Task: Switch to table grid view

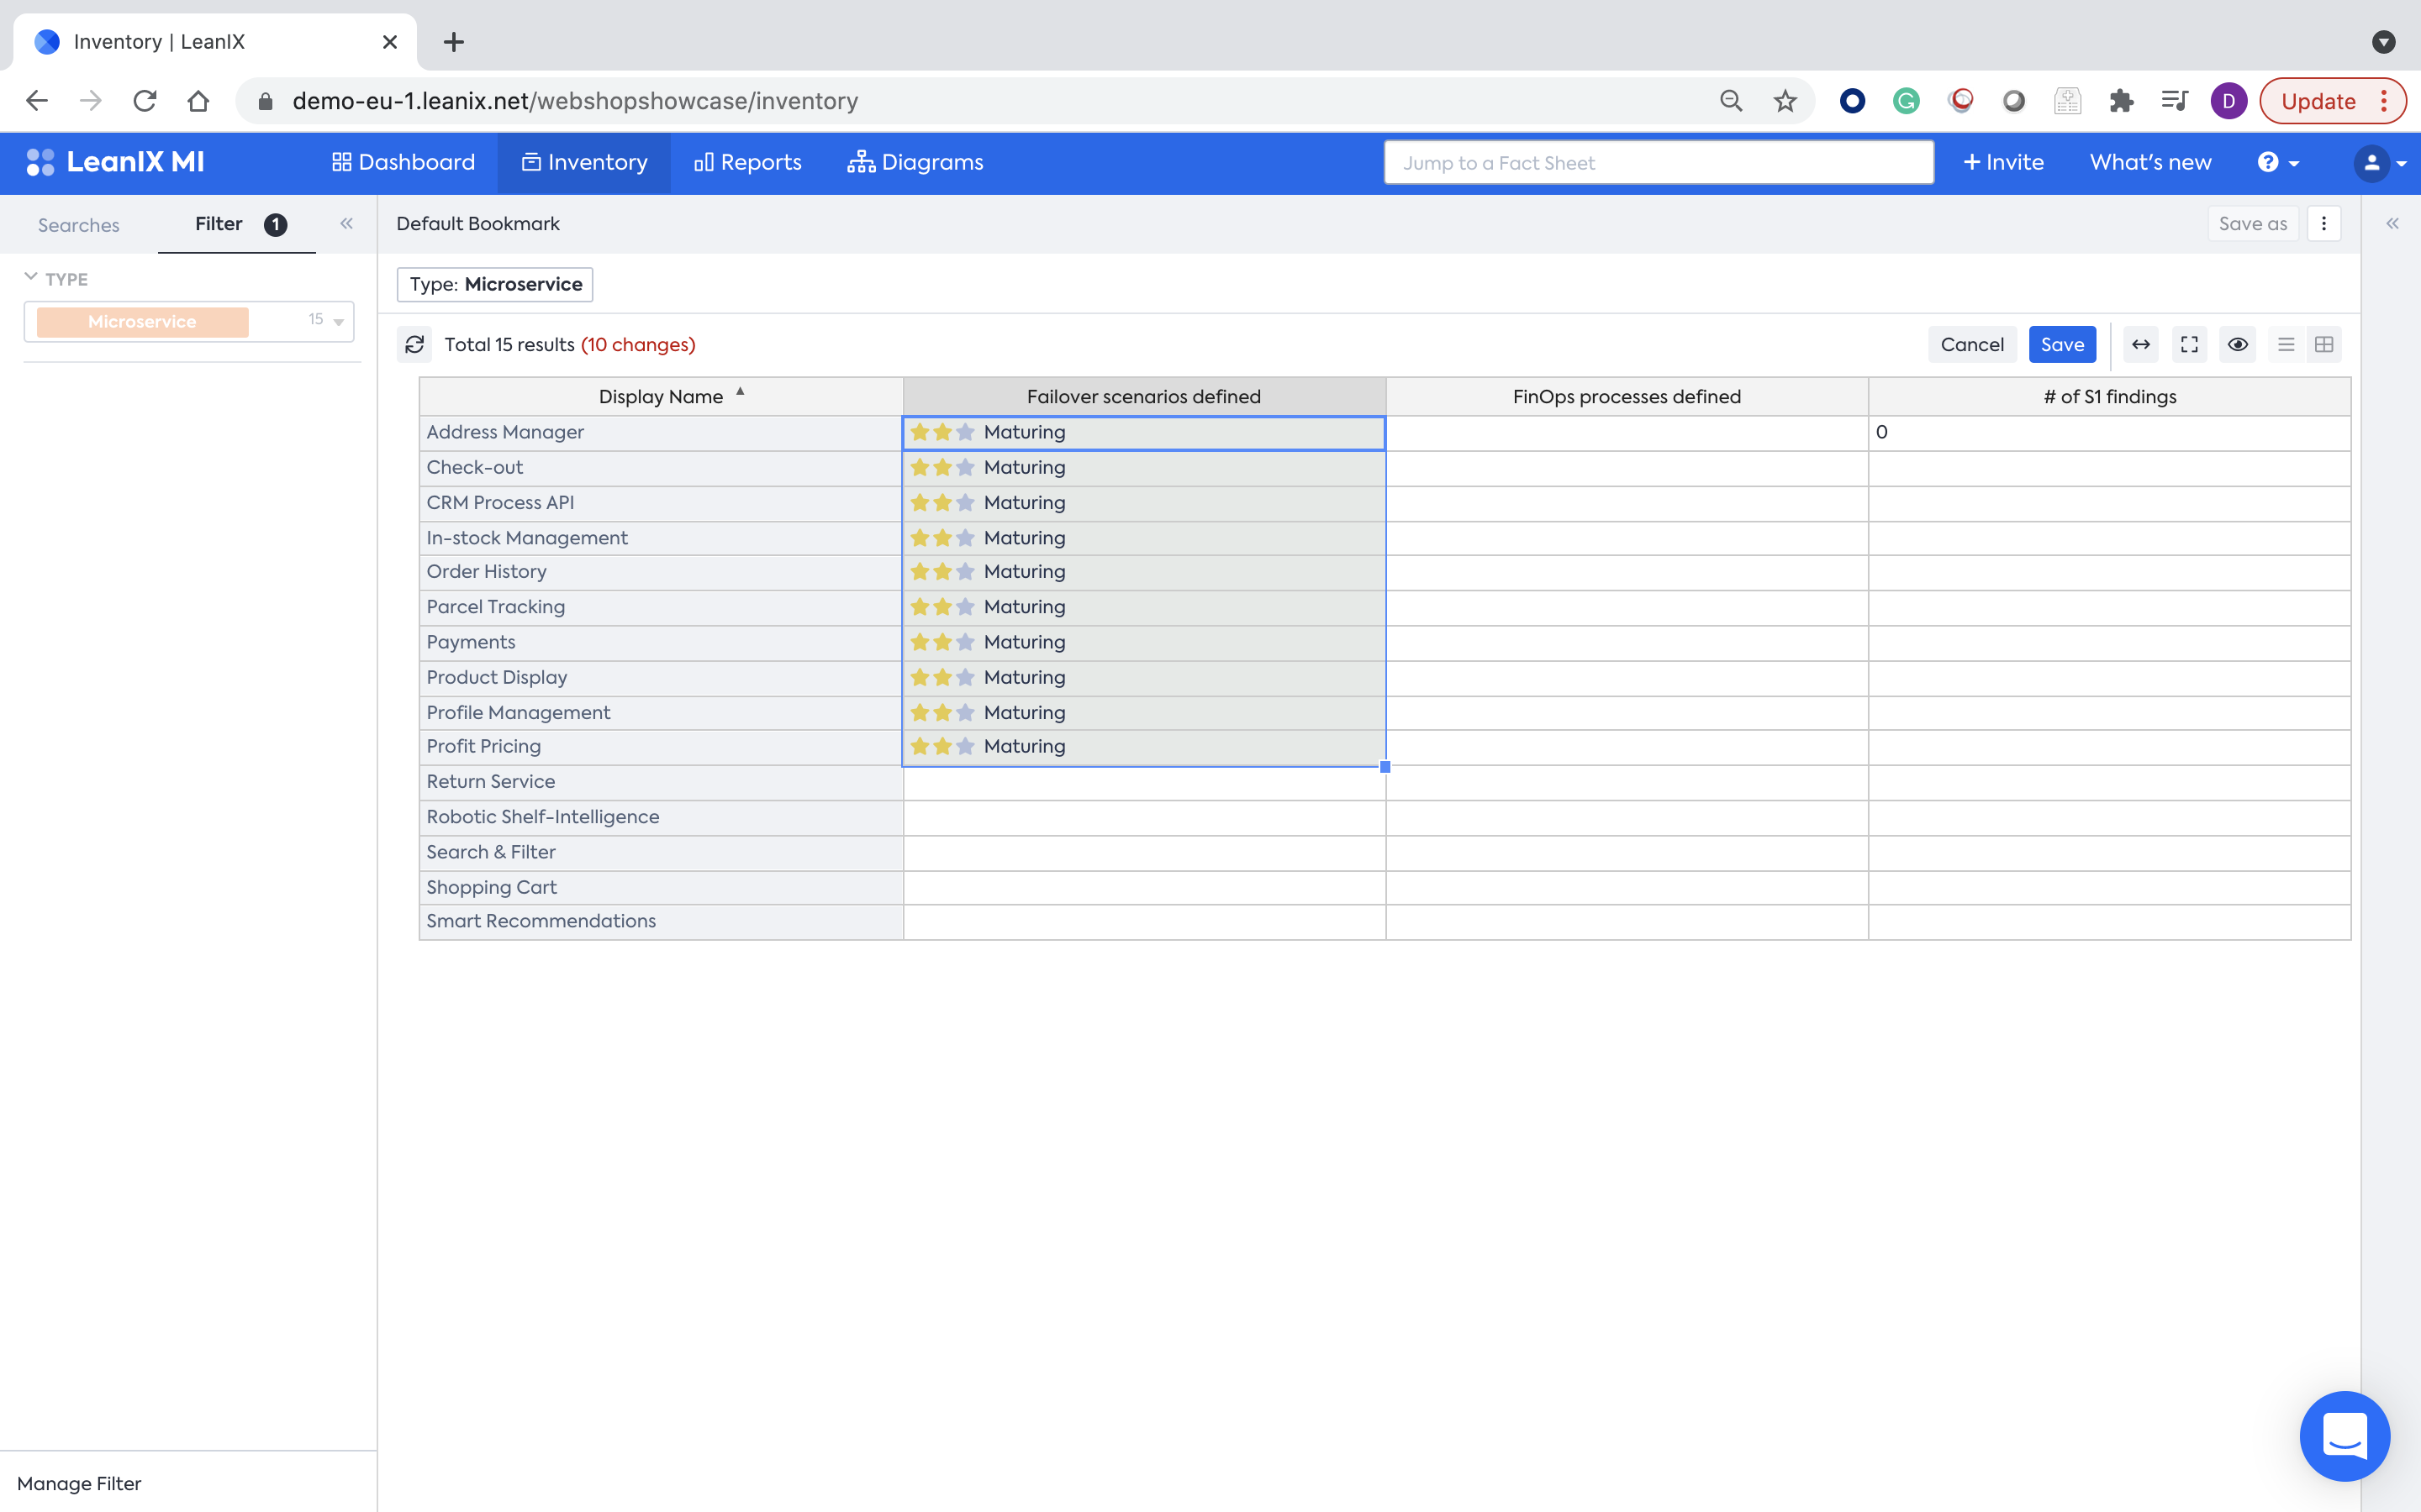Action: click(2324, 344)
